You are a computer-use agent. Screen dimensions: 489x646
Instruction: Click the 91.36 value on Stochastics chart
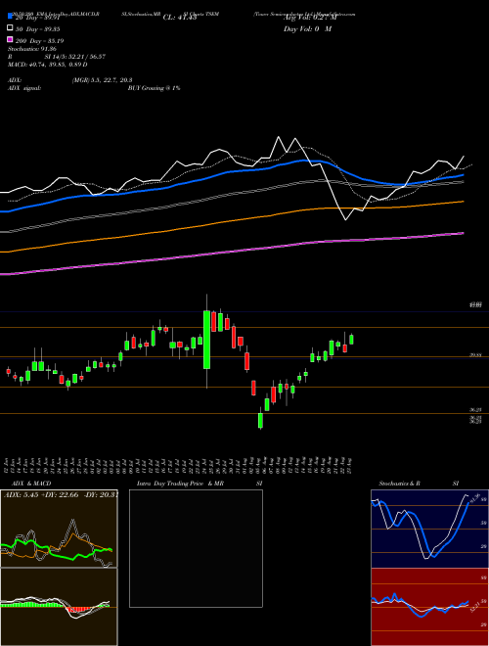(x=474, y=497)
